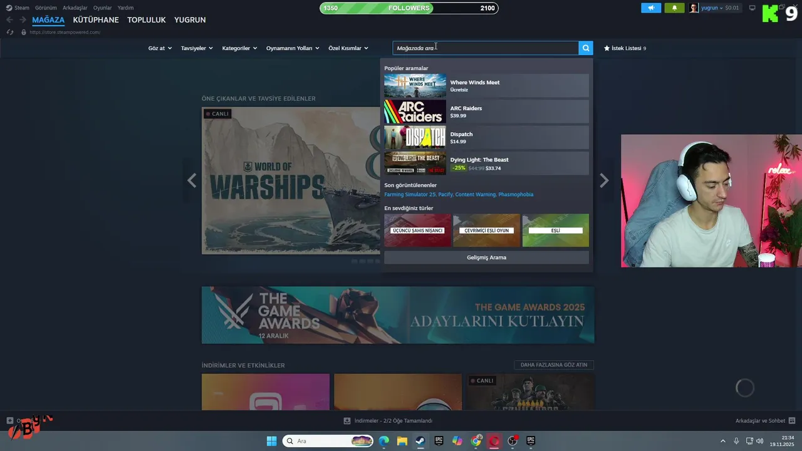802x451 pixels.
Task: Open recently viewed Farming Simulator 25
Action: [x=410, y=195]
